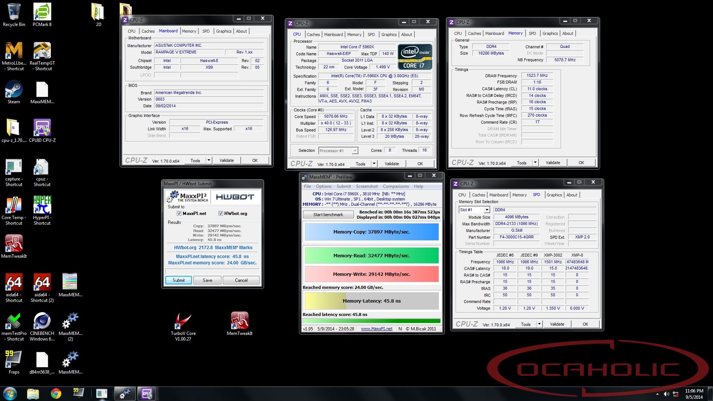Image resolution: width=713 pixels, height=401 pixels.
Task: Show hidden system tray icons arrow
Action: pos(657,394)
